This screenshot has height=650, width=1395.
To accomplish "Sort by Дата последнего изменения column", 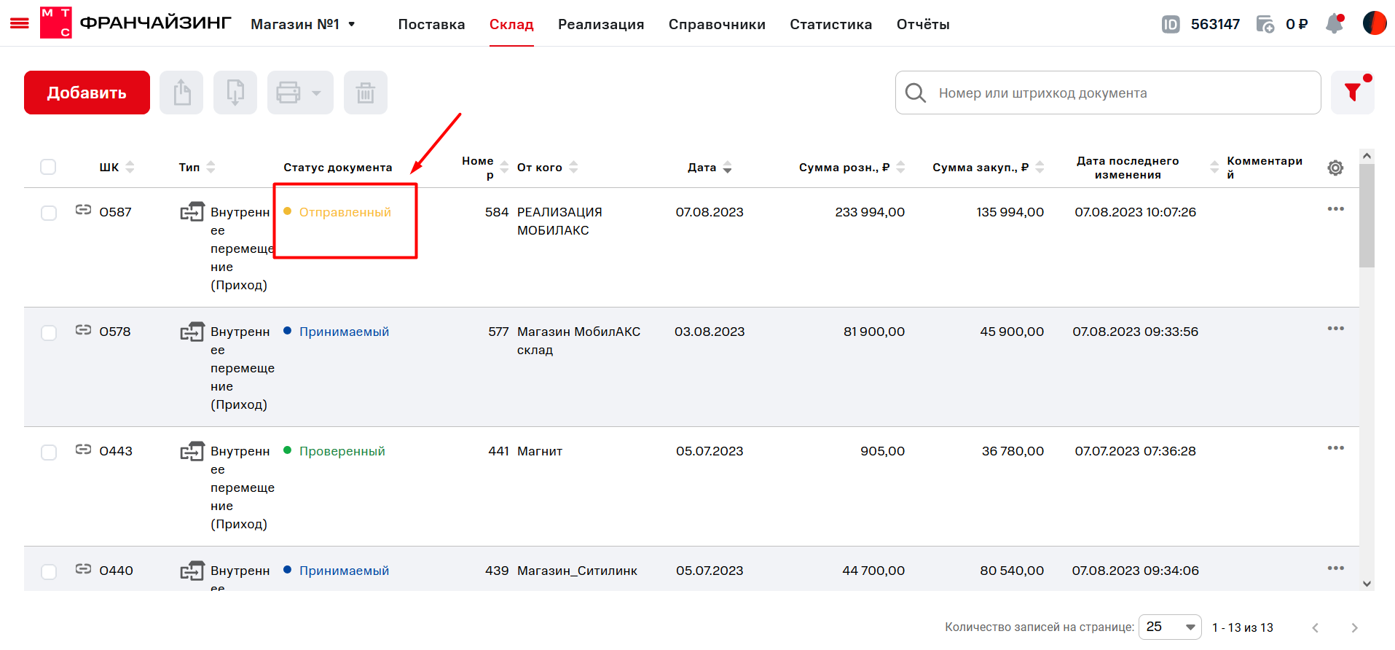I will [1214, 167].
